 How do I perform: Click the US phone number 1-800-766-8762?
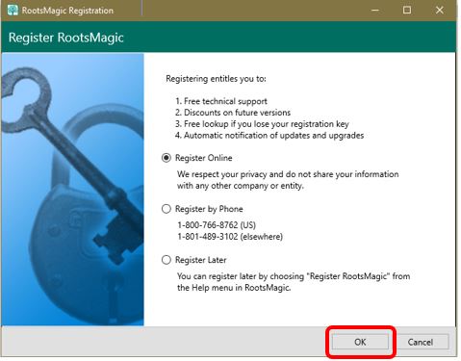[x=217, y=225]
